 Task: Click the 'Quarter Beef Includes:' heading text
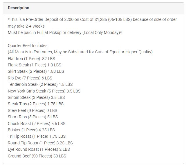[x=28, y=46]
